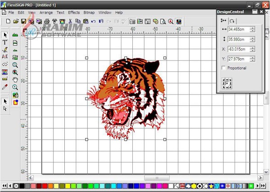Click the bottom-right selection handle

point(165,139)
